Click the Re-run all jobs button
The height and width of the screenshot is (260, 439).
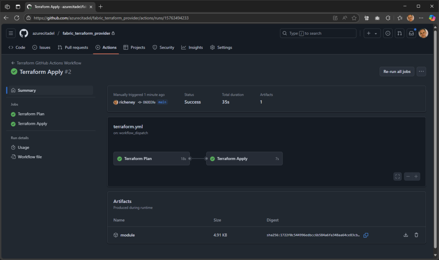[396, 72]
